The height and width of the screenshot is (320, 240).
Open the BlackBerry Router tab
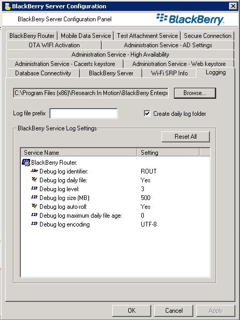click(x=32, y=36)
